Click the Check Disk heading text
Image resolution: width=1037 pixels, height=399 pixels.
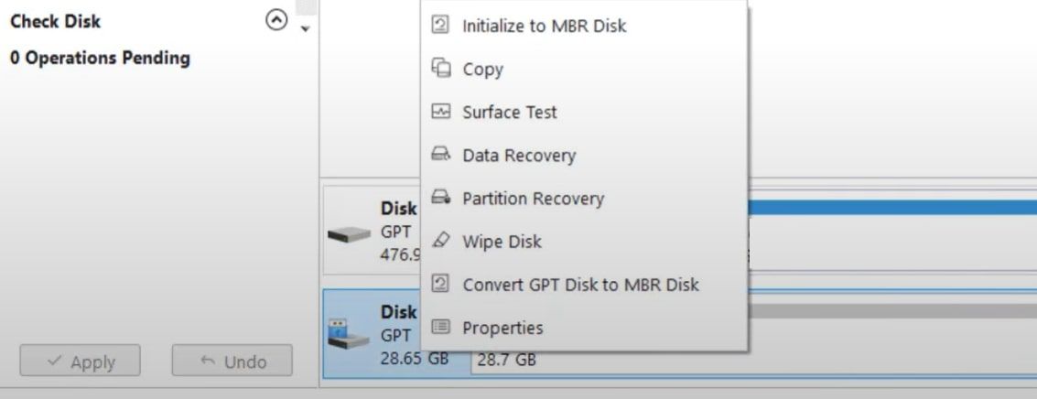(56, 21)
